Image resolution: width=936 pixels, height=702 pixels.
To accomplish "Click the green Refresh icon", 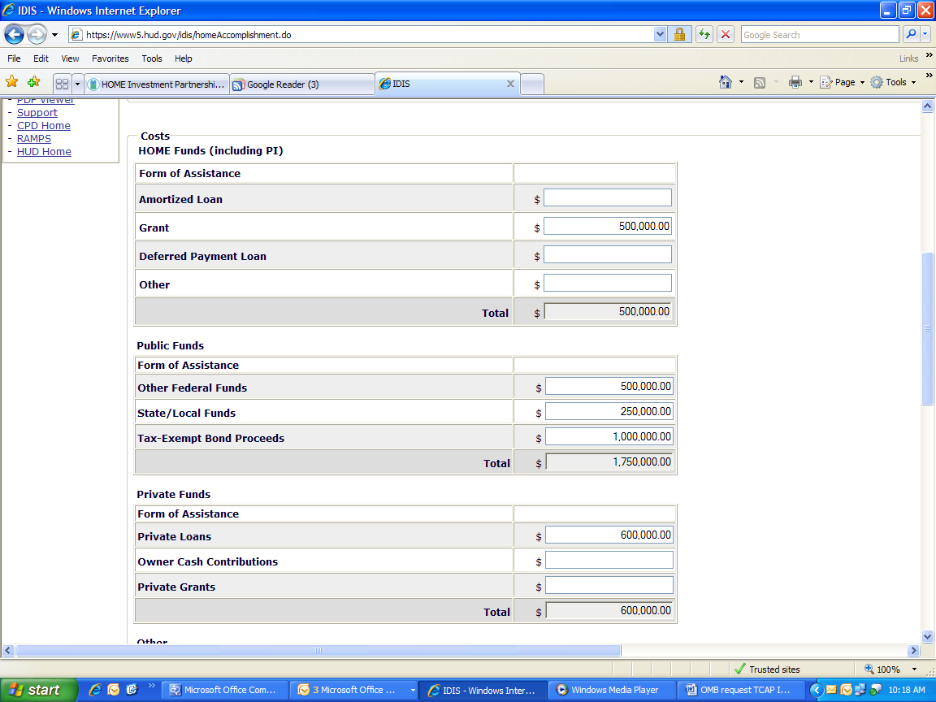I will point(704,35).
